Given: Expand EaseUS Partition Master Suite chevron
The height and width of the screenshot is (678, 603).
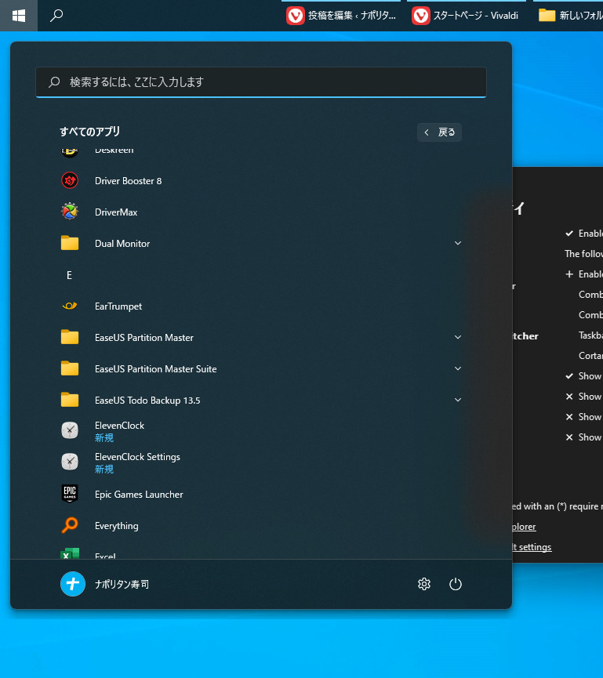Looking at the screenshot, I should point(458,368).
